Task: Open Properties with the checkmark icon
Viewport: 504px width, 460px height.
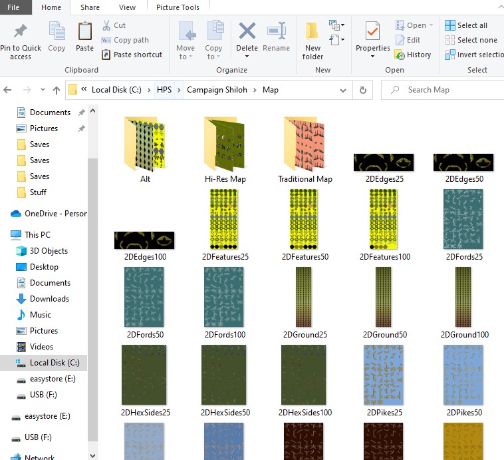Action: pyautogui.click(x=372, y=31)
